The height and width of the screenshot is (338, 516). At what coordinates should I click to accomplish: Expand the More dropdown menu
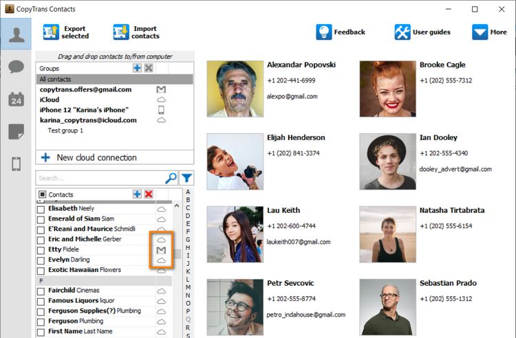point(489,32)
